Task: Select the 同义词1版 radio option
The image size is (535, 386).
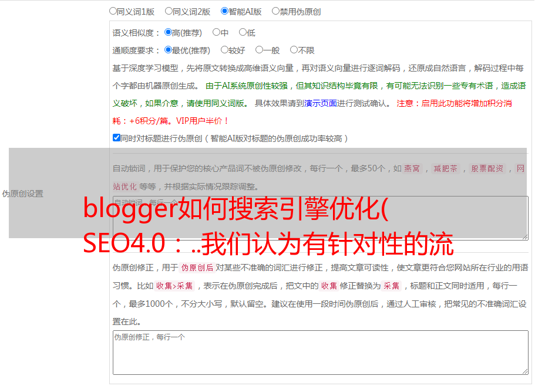Action: pyautogui.click(x=113, y=11)
